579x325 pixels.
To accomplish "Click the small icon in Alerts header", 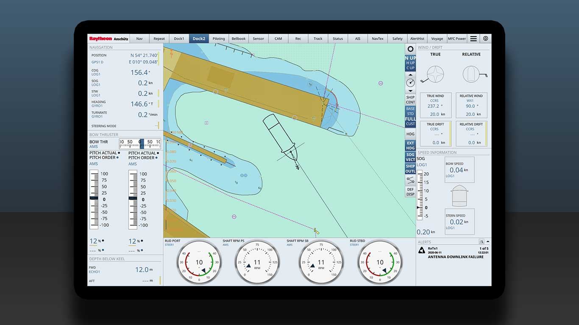I will click(481, 241).
